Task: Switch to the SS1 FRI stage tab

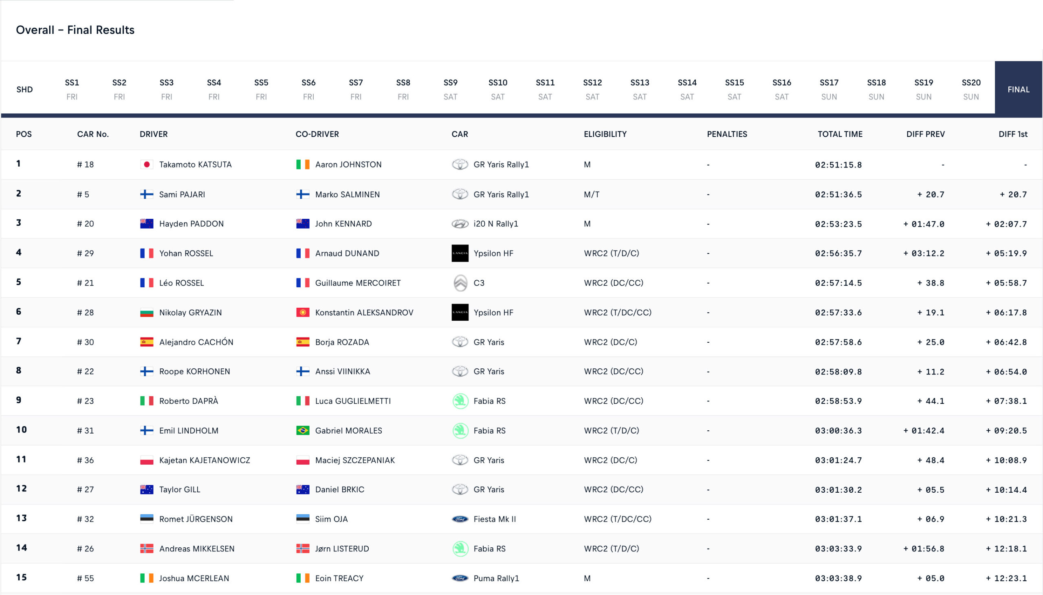Action: pos(72,89)
